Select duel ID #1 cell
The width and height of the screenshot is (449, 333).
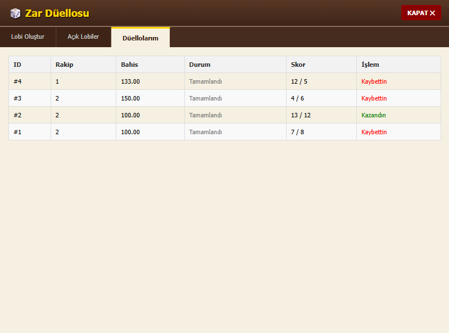(x=30, y=132)
